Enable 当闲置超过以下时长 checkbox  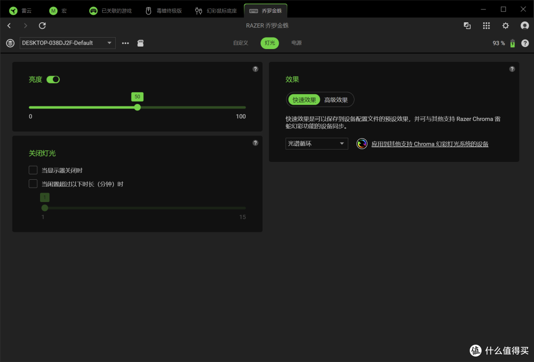33,184
